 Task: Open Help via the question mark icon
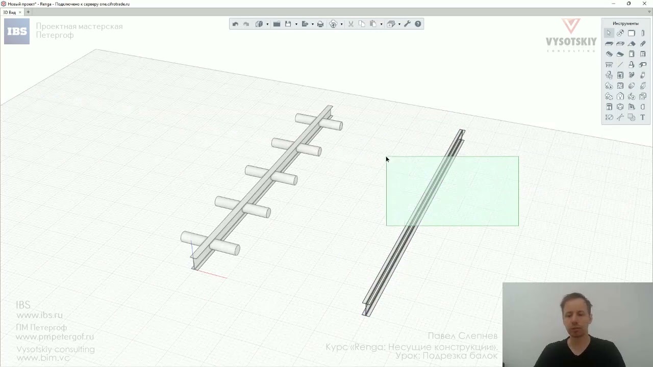point(418,24)
